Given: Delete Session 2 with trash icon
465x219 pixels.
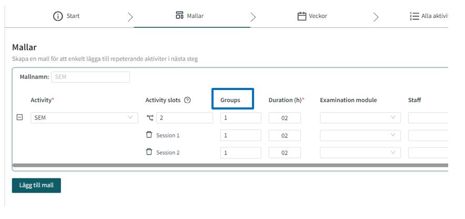Looking at the screenshot, I should click(149, 152).
